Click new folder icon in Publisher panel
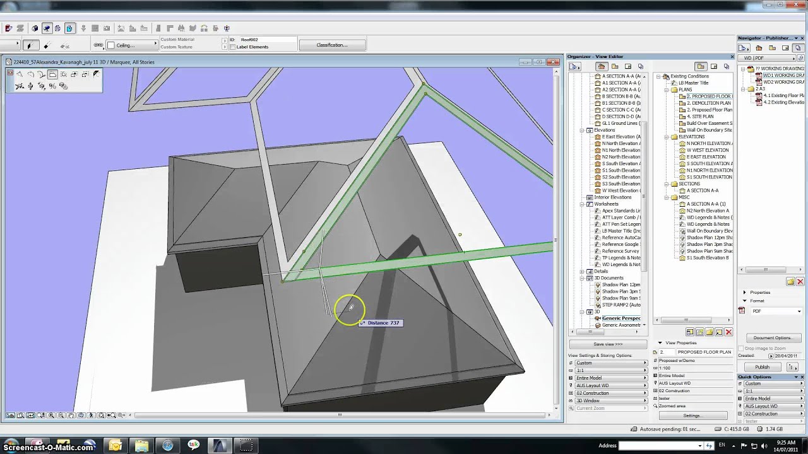 (790, 281)
